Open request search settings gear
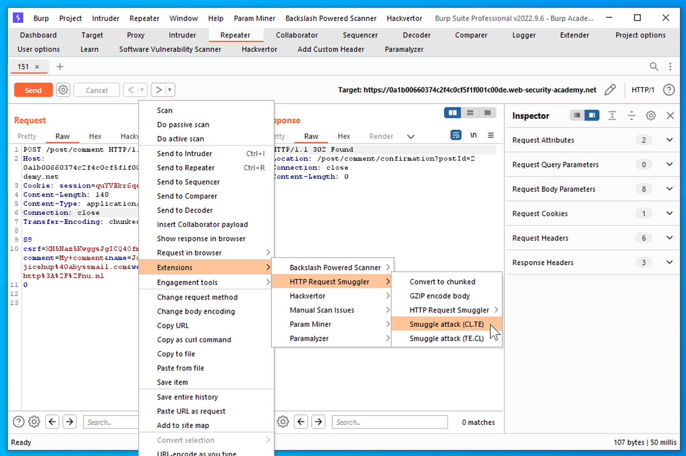 [x=34, y=422]
